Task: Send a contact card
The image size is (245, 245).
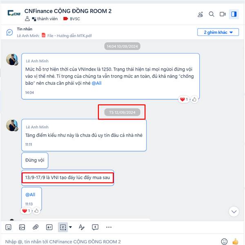Action: pos(49,227)
